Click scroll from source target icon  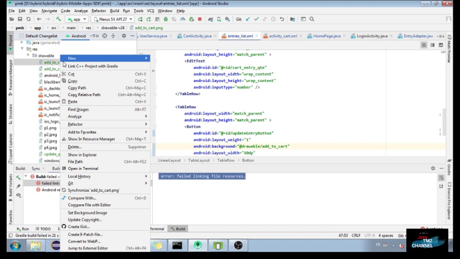pos(105,36)
